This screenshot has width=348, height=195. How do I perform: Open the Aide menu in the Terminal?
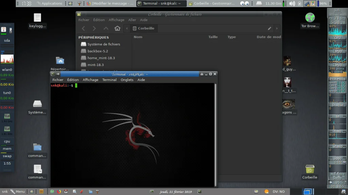pos(141,80)
